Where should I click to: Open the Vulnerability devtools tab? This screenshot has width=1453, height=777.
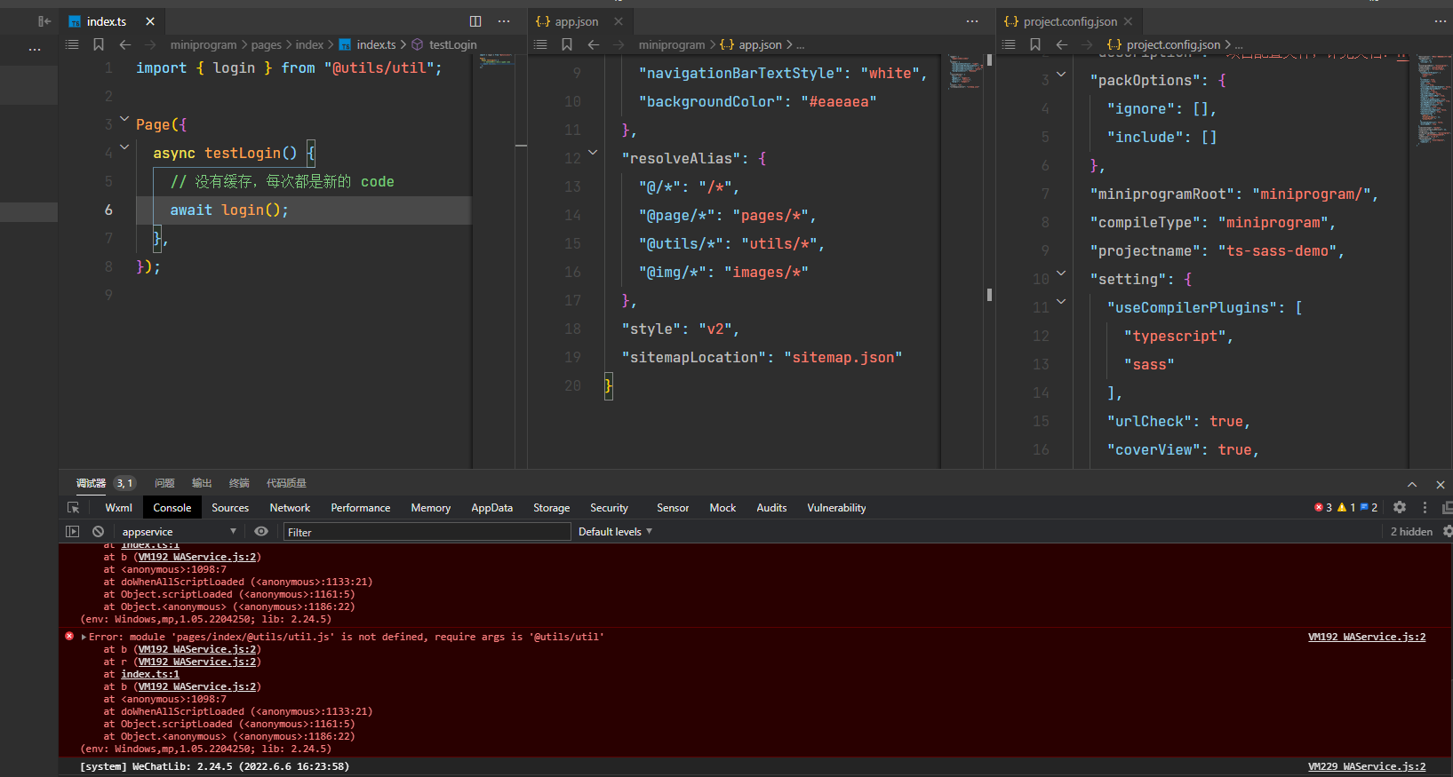(836, 508)
